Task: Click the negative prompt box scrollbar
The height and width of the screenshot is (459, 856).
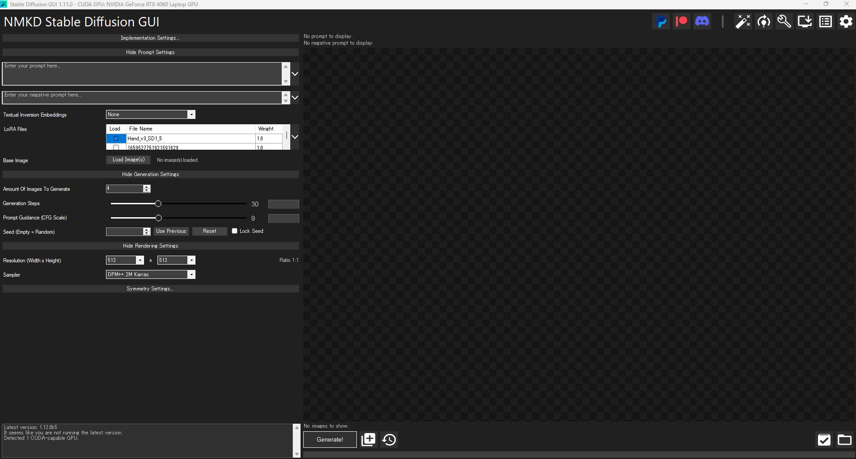Action: point(286,97)
